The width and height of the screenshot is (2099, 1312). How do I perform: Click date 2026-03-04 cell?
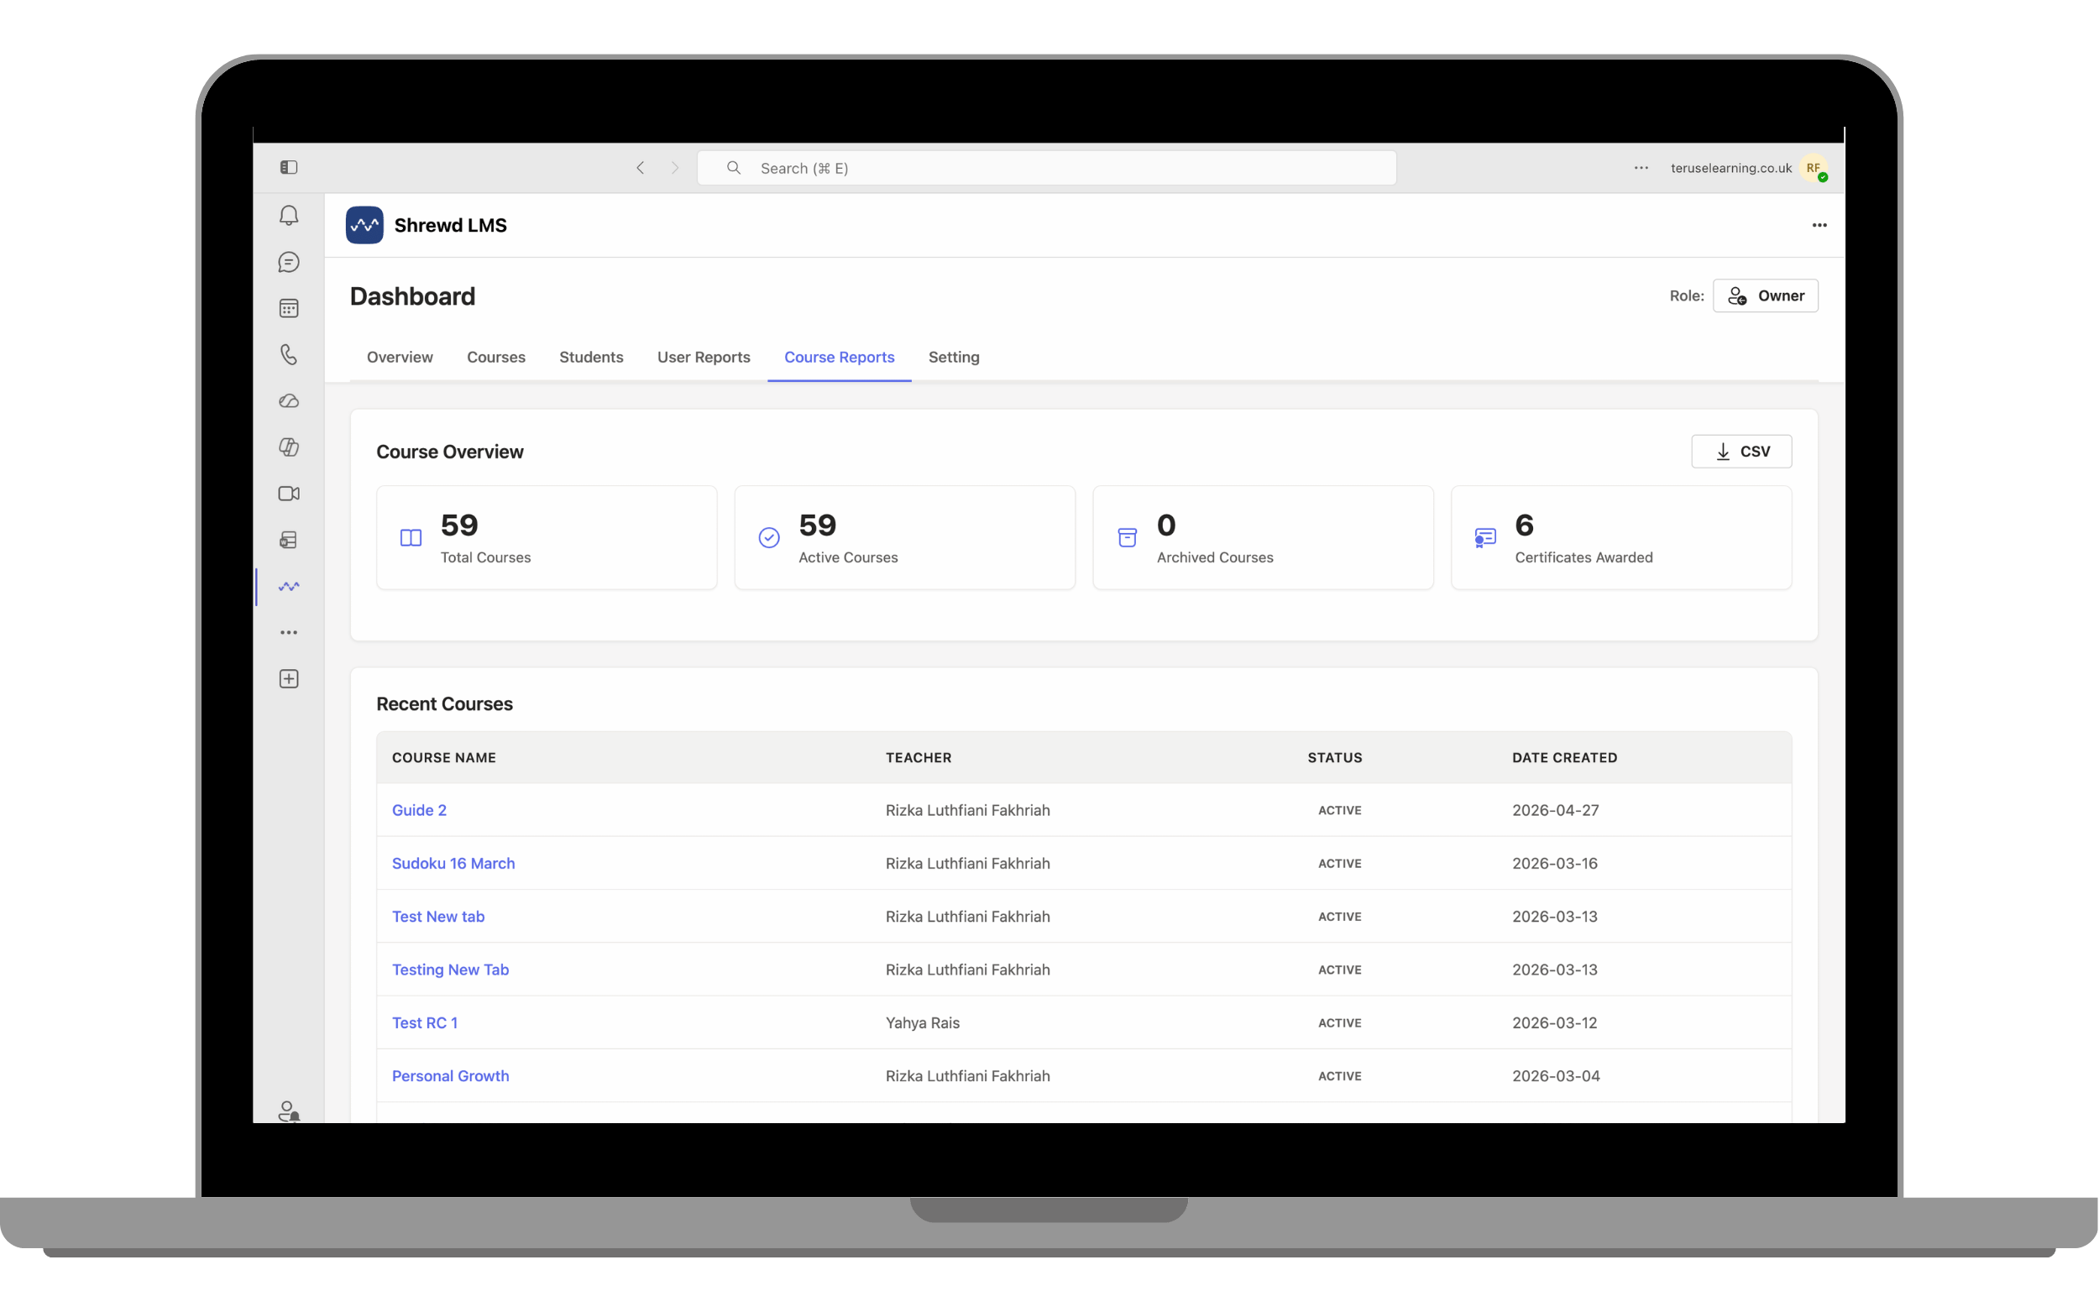click(x=1556, y=1076)
